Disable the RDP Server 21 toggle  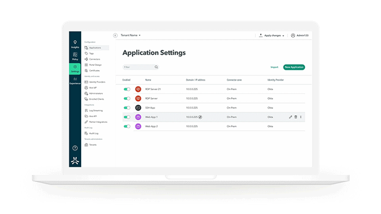pos(127,89)
